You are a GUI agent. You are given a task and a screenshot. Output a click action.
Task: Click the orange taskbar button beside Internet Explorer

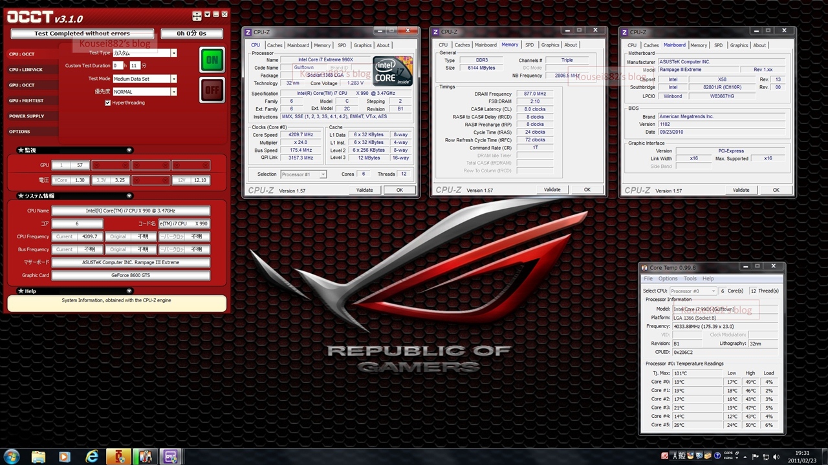(119, 457)
